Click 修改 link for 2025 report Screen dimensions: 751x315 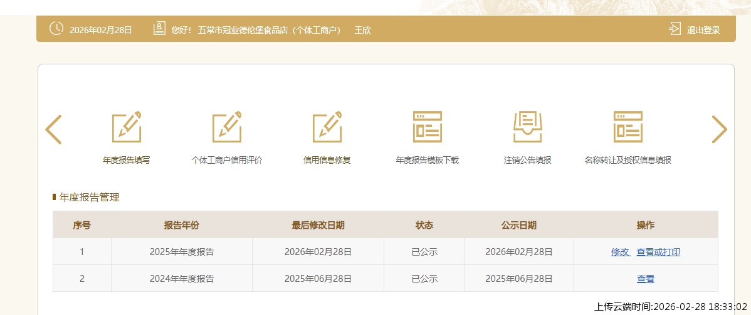[620, 252]
